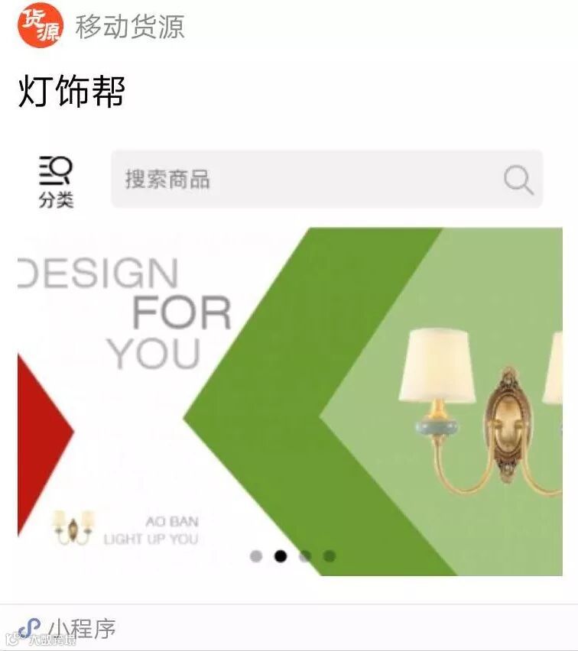Tap the 小程序 footer label
The height and width of the screenshot is (651, 578).
(82, 629)
